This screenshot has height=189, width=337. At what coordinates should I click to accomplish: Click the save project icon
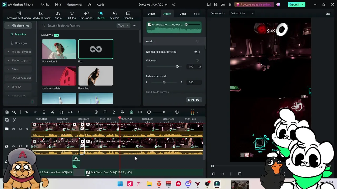[x=216, y=4]
